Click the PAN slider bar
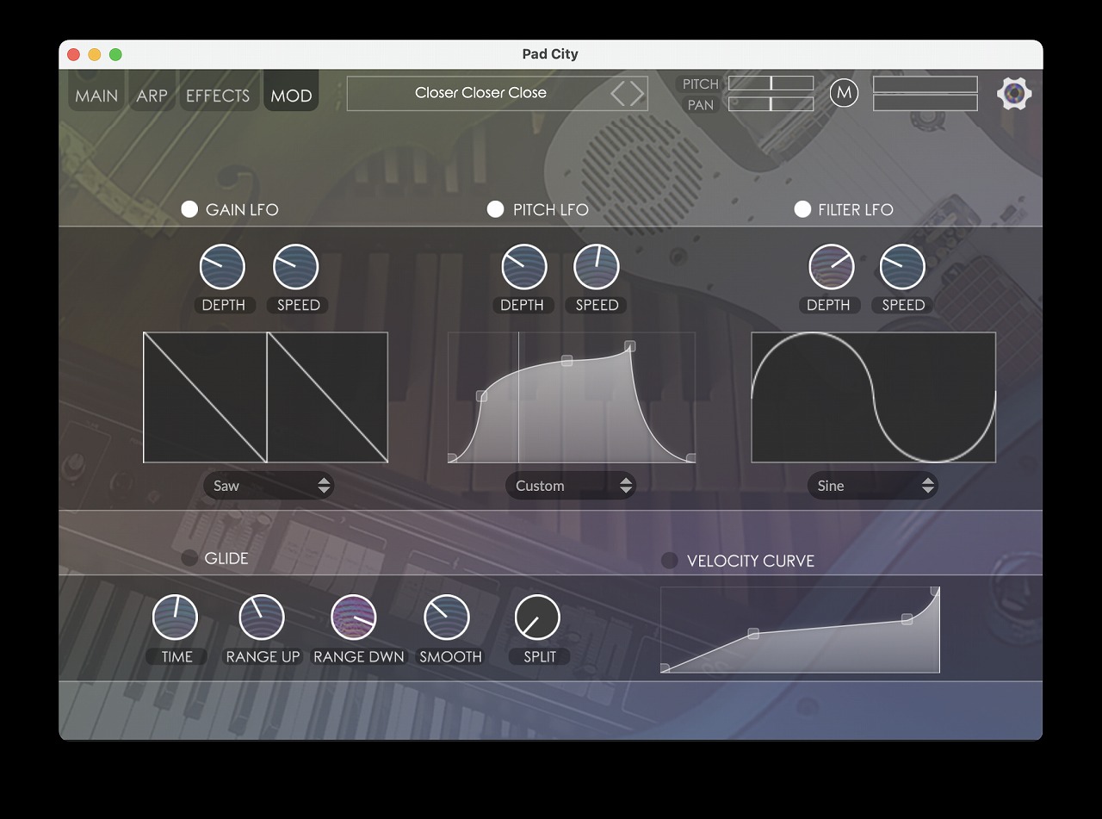Viewport: 1102px width, 819px height. pyautogui.click(x=771, y=104)
